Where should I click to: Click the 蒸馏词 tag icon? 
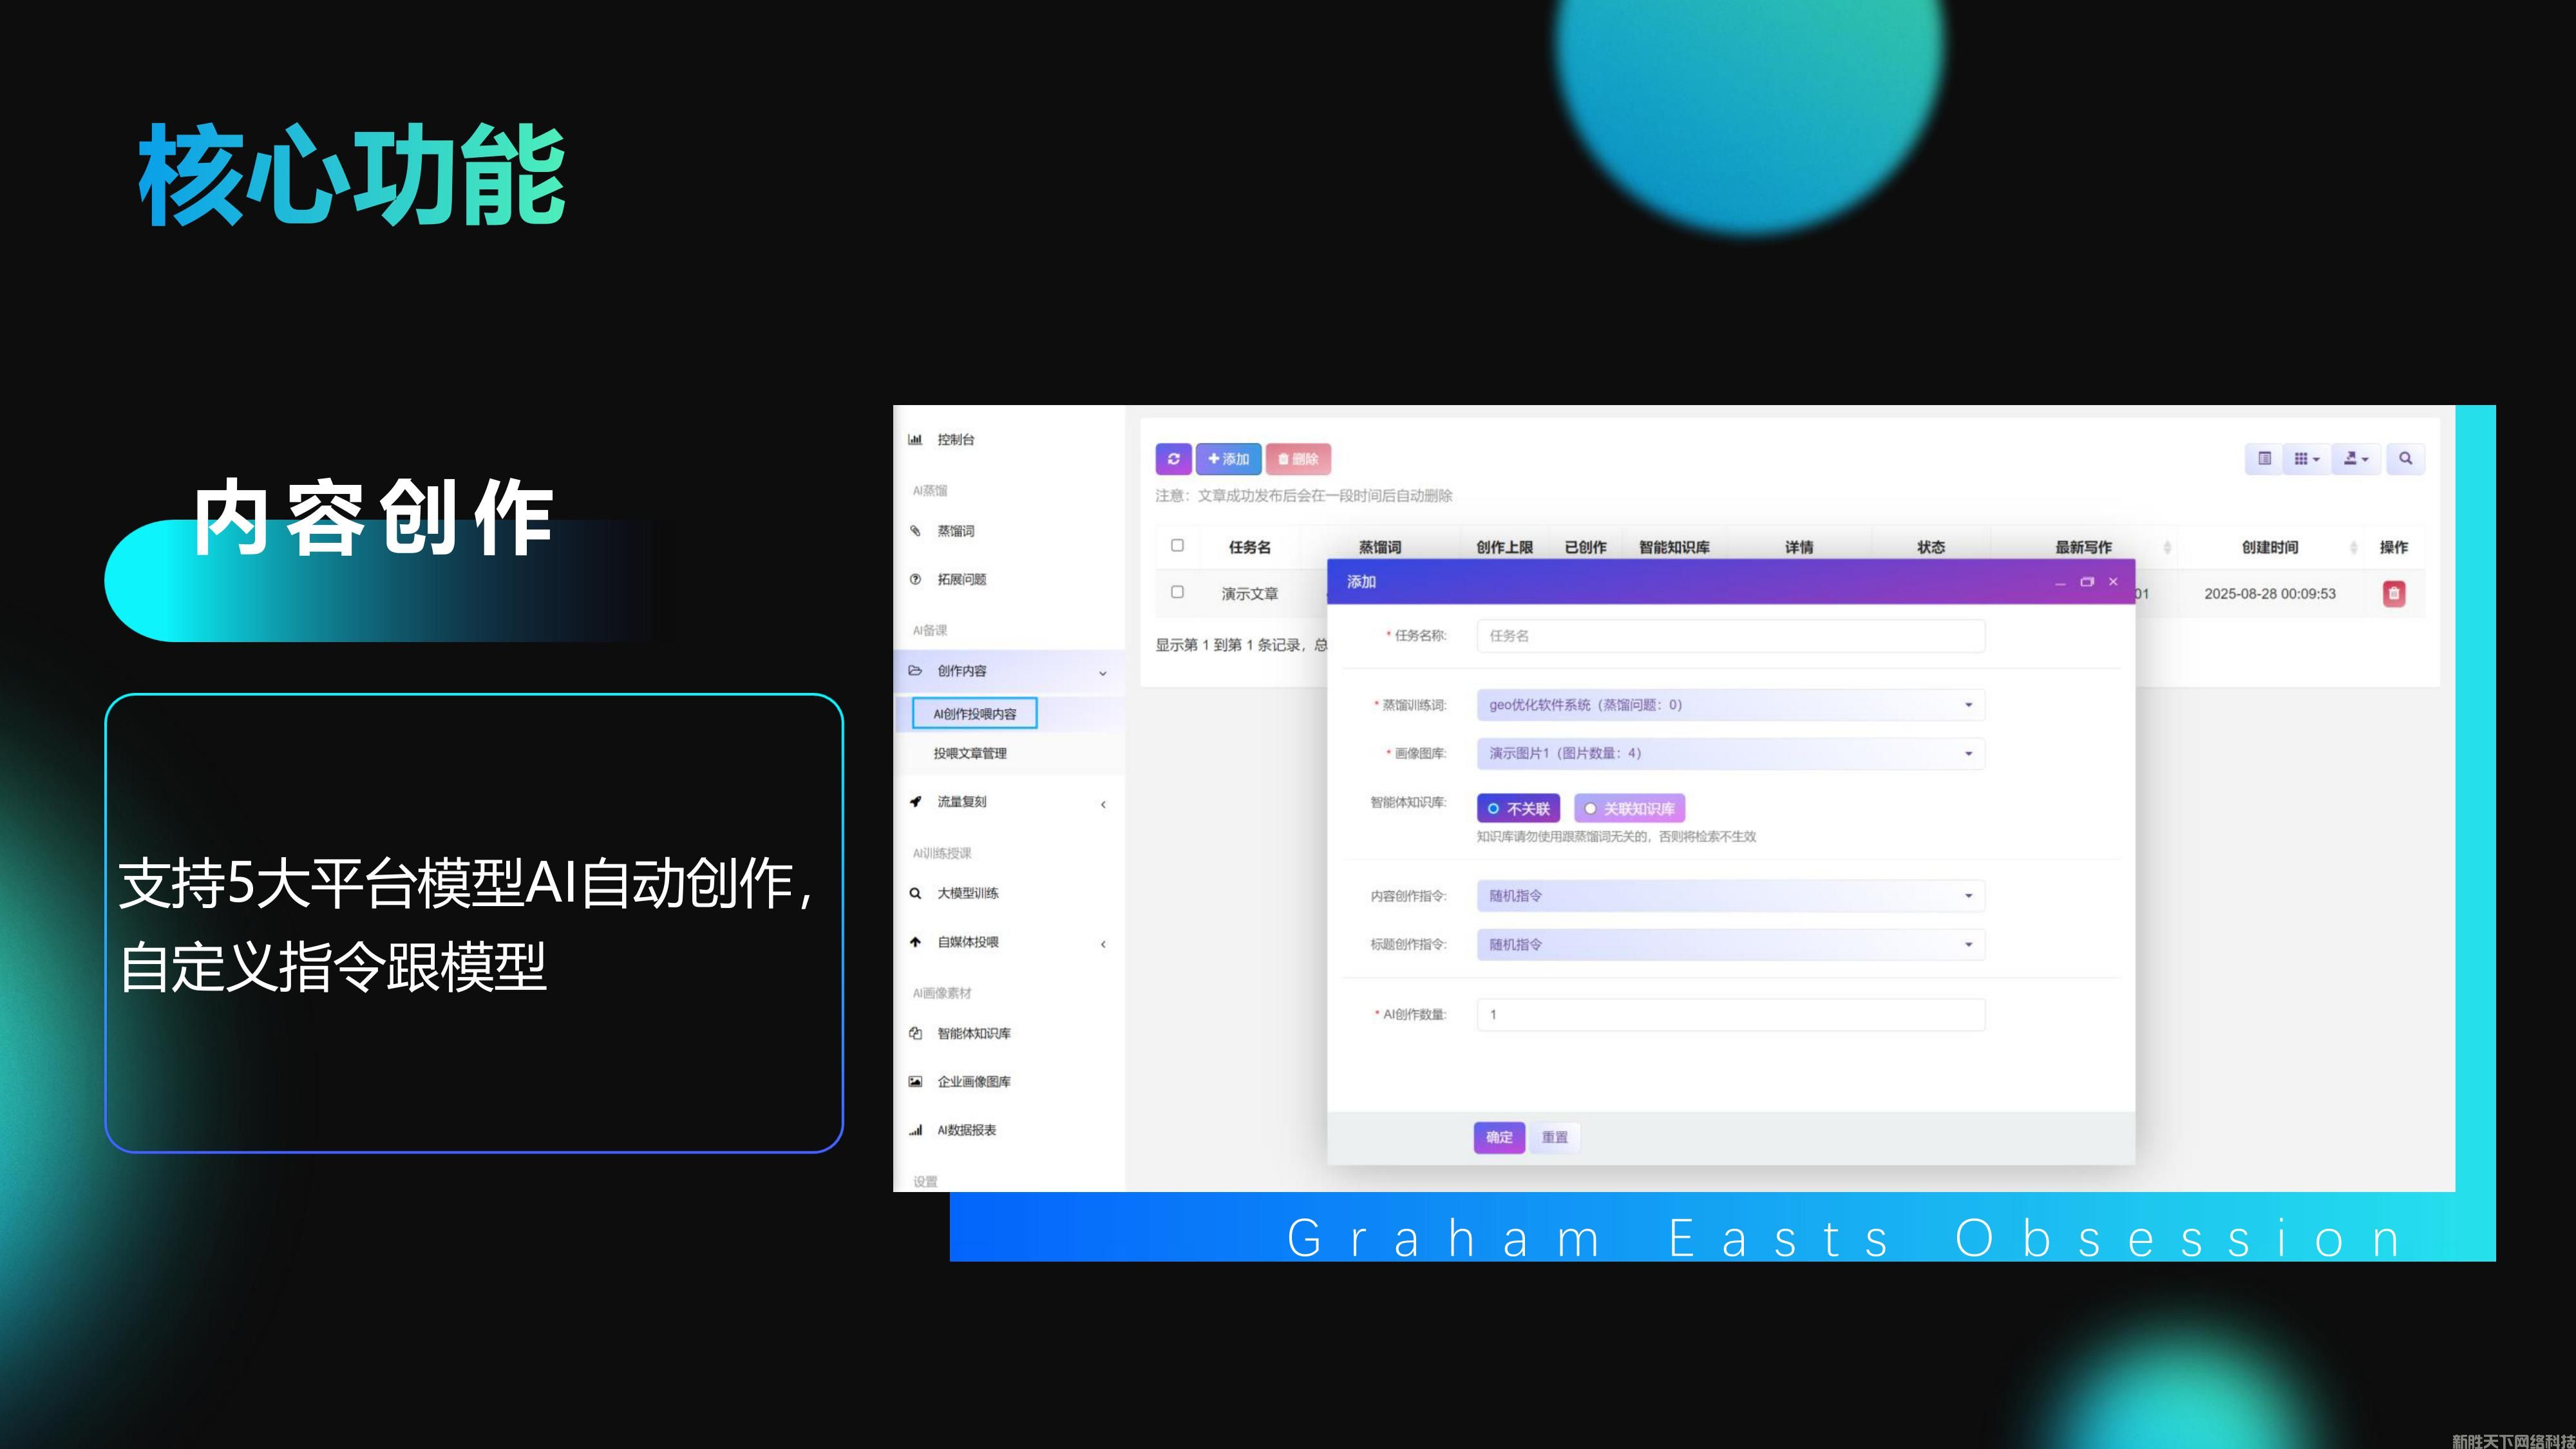(x=915, y=530)
